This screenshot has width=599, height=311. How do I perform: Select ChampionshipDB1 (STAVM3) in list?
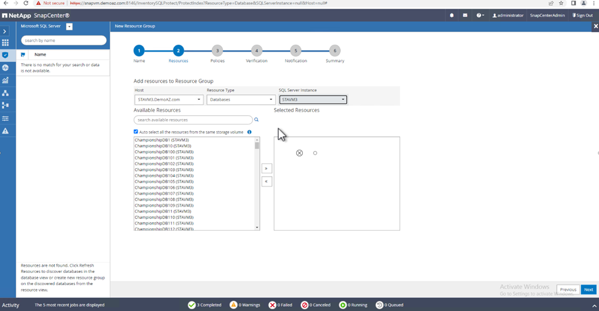point(162,140)
